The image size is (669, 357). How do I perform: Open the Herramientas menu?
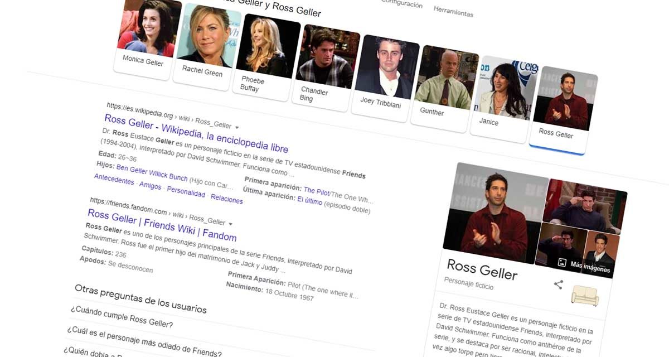pos(453,12)
